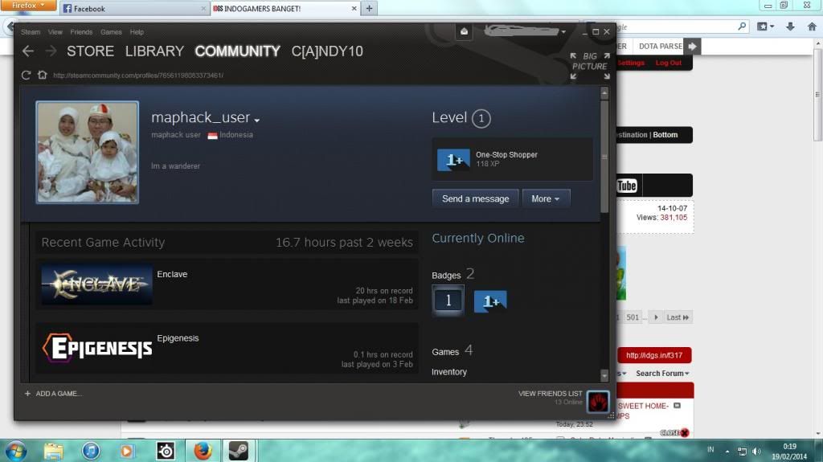Screen dimensions: 823x462
Task: Switch to the LIBRARY section
Action: (x=154, y=51)
